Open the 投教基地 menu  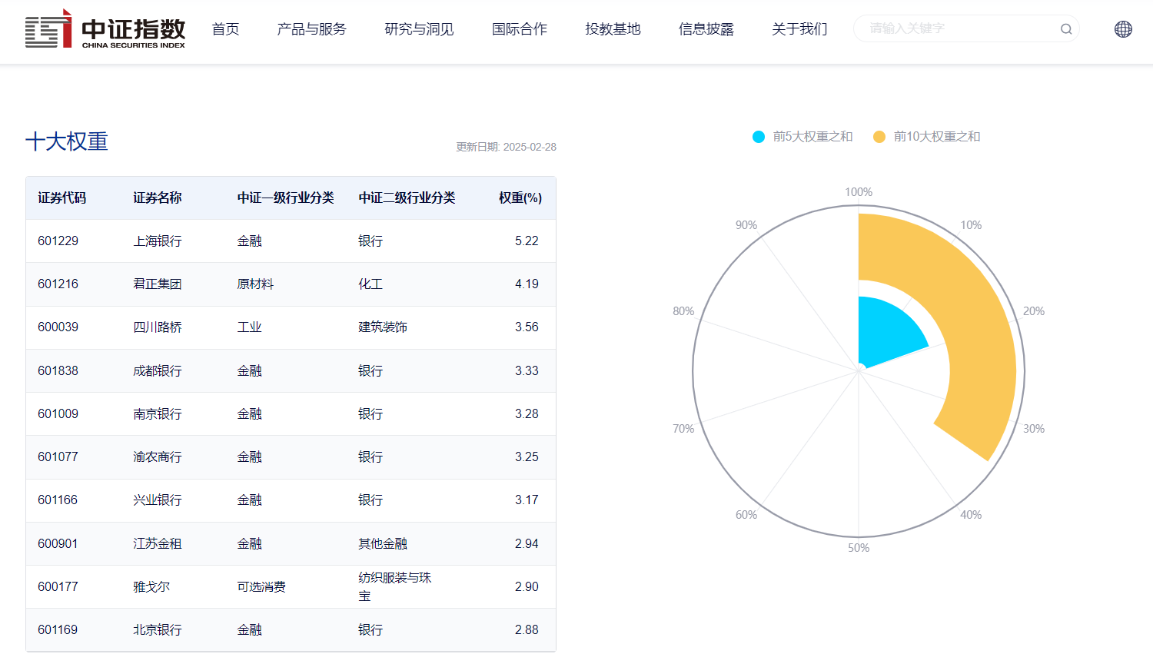613,28
